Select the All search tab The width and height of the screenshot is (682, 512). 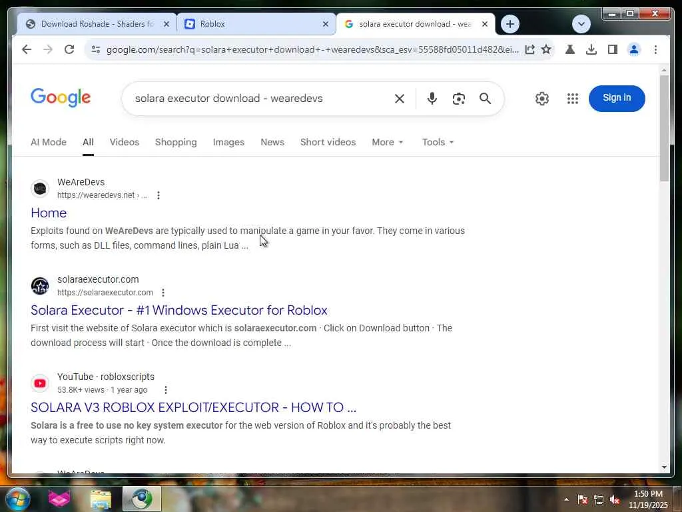point(89,143)
